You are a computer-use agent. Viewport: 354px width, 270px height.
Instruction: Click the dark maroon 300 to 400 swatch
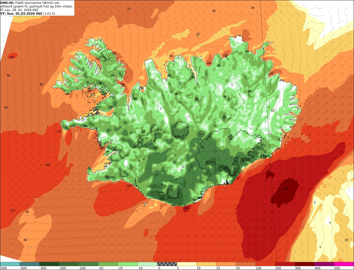coord(305,264)
